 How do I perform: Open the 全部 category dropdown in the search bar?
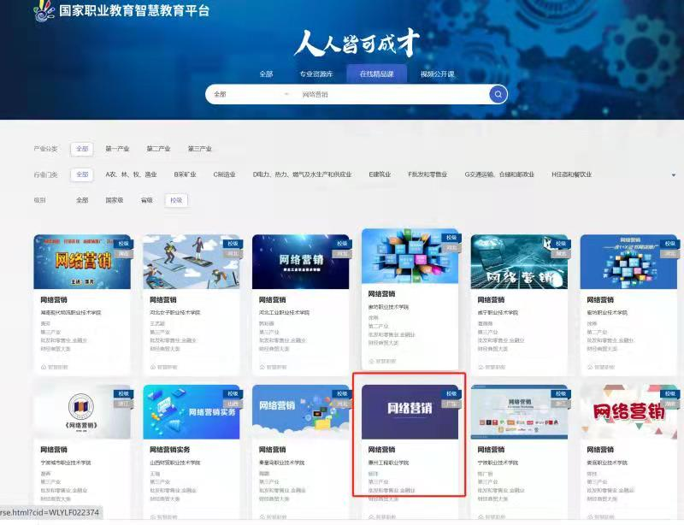[x=251, y=94]
